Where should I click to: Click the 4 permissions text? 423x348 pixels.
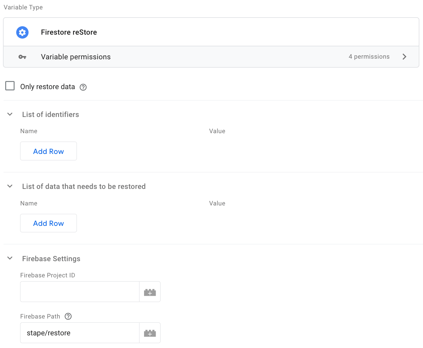coord(369,57)
